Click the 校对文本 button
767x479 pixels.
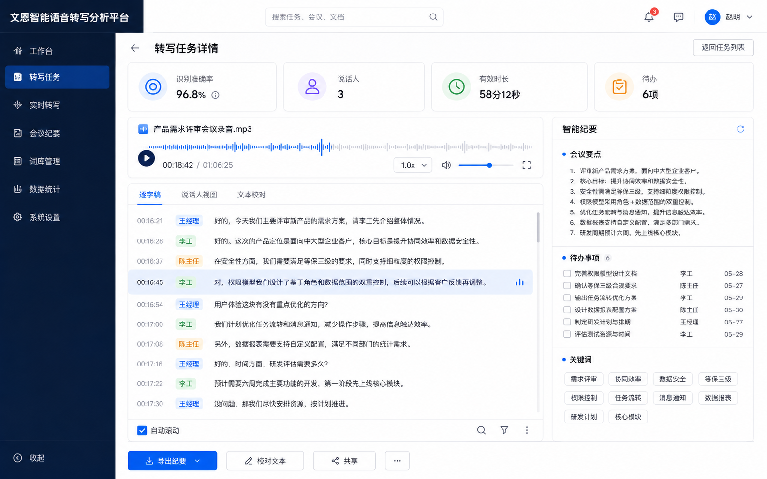[265, 461]
